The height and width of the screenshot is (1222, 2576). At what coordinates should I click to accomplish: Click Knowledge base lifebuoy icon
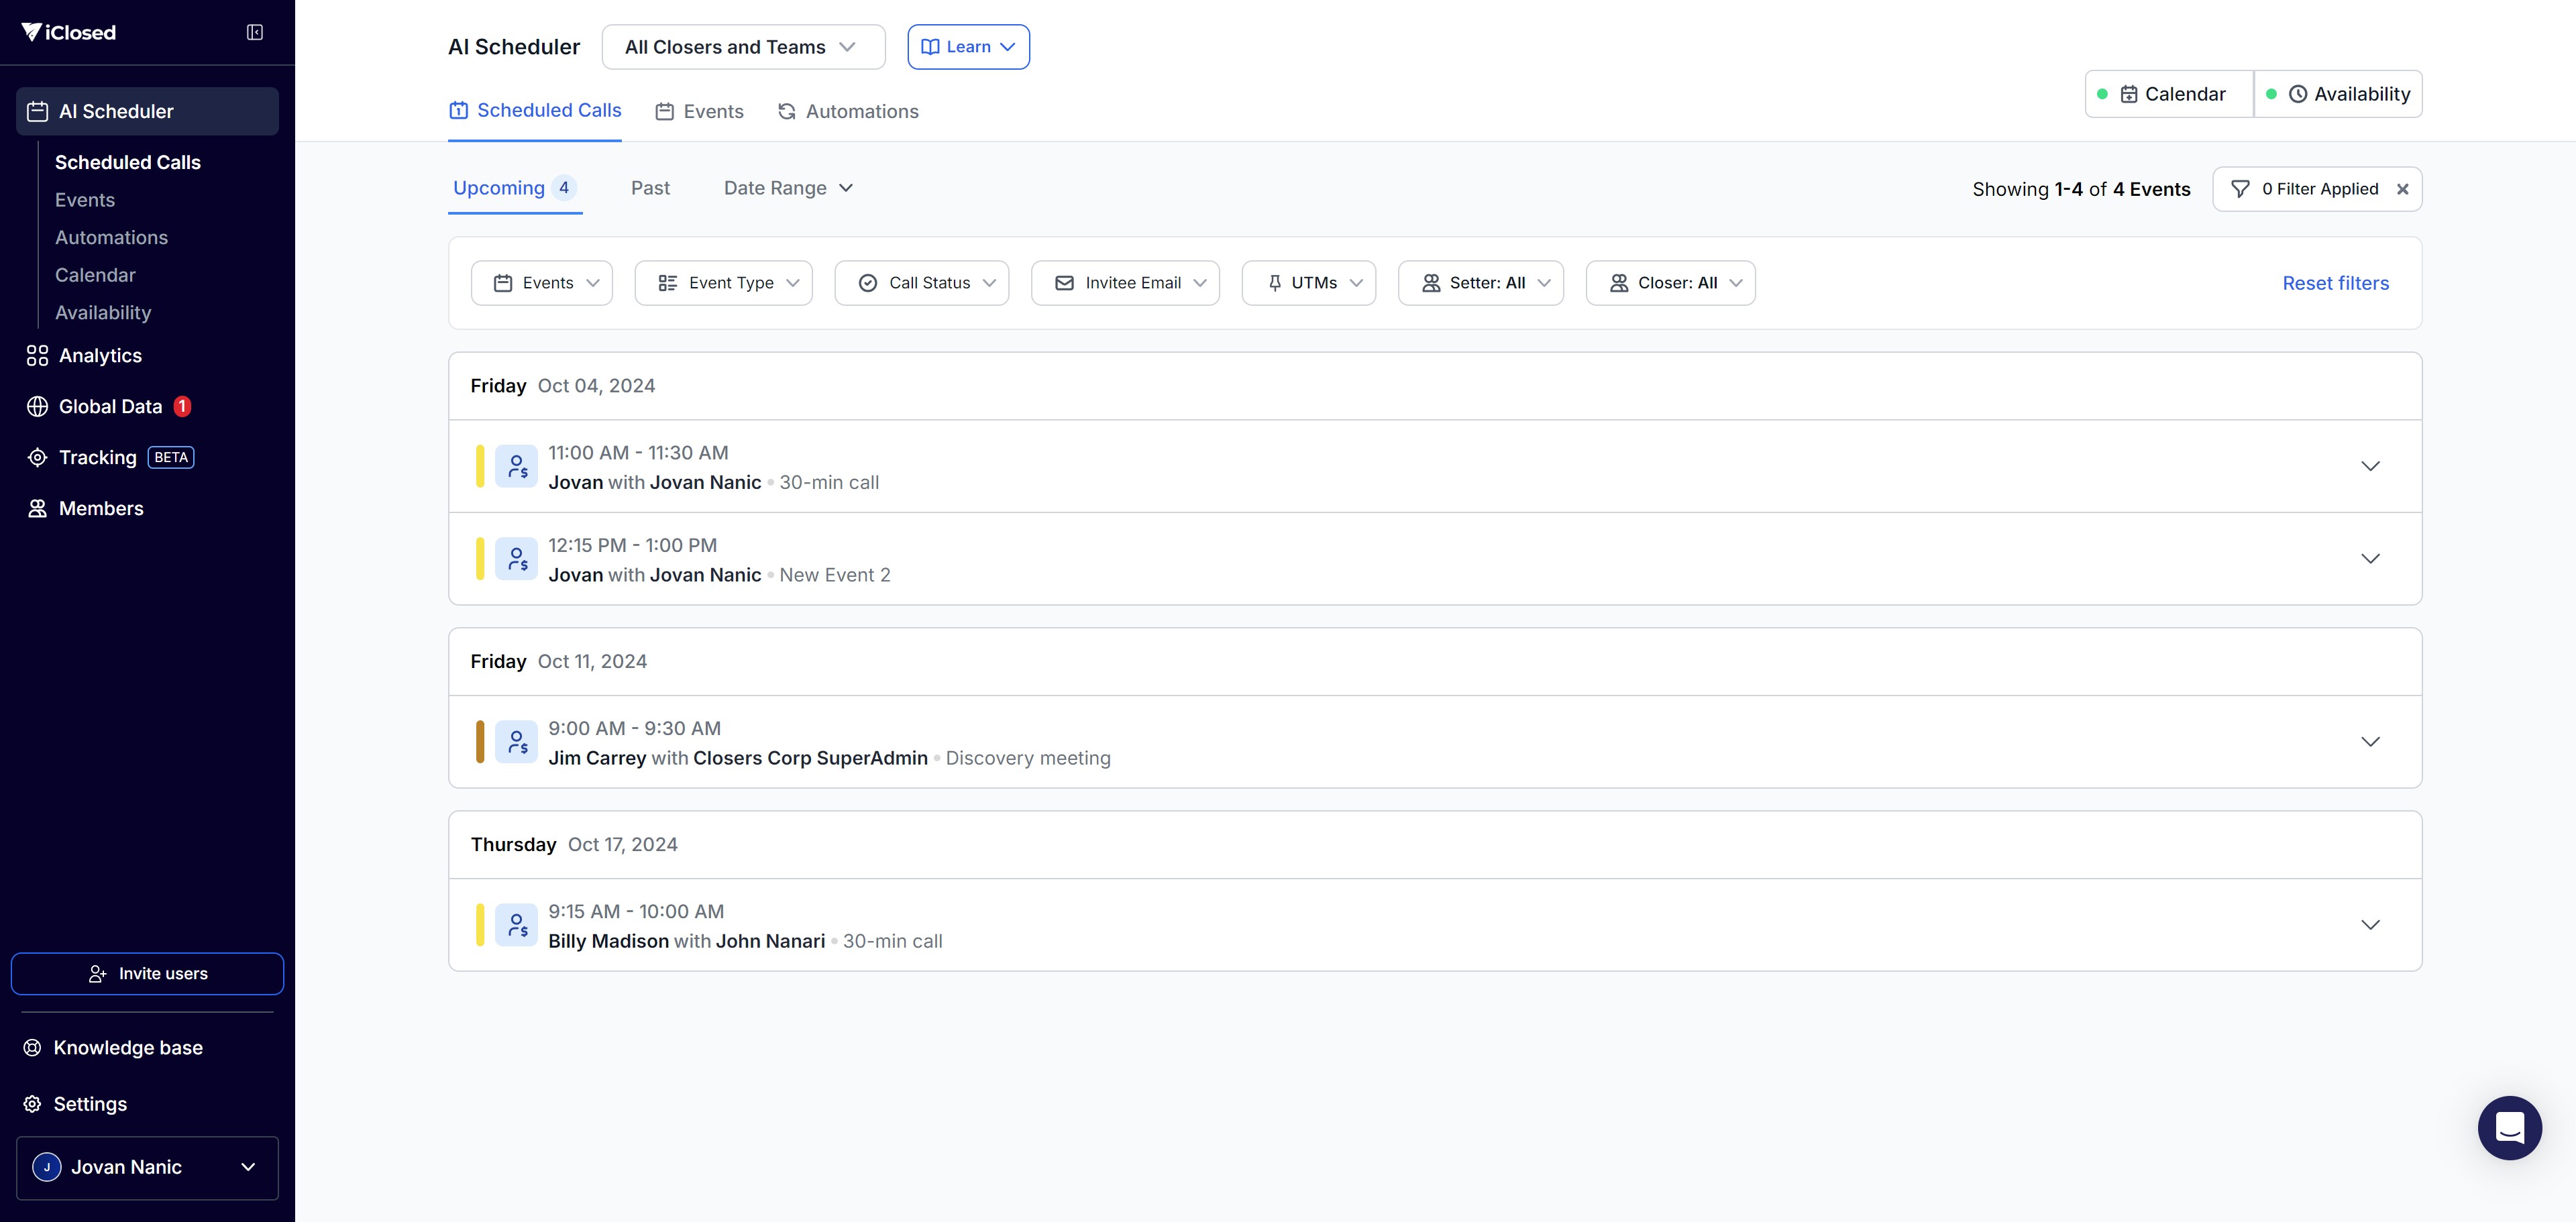pyautogui.click(x=32, y=1048)
